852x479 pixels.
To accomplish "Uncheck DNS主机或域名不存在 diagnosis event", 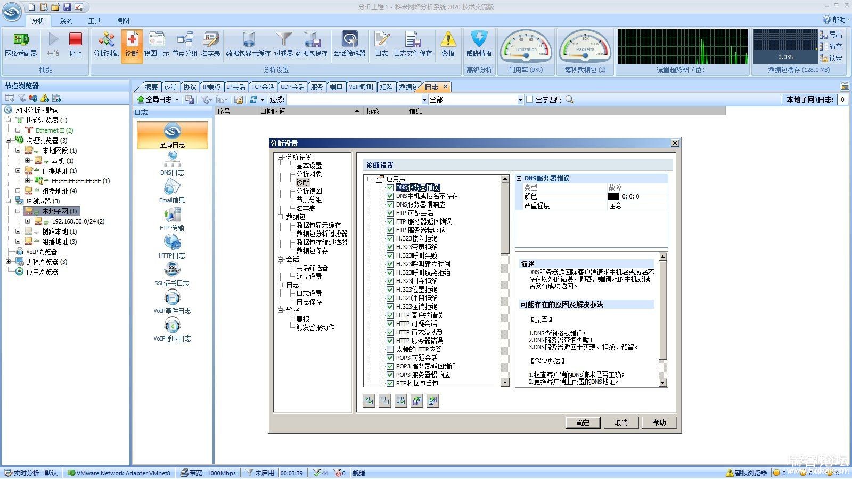I will click(x=390, y=196).
